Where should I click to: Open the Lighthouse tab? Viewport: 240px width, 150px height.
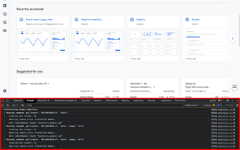tap(166, 100)
